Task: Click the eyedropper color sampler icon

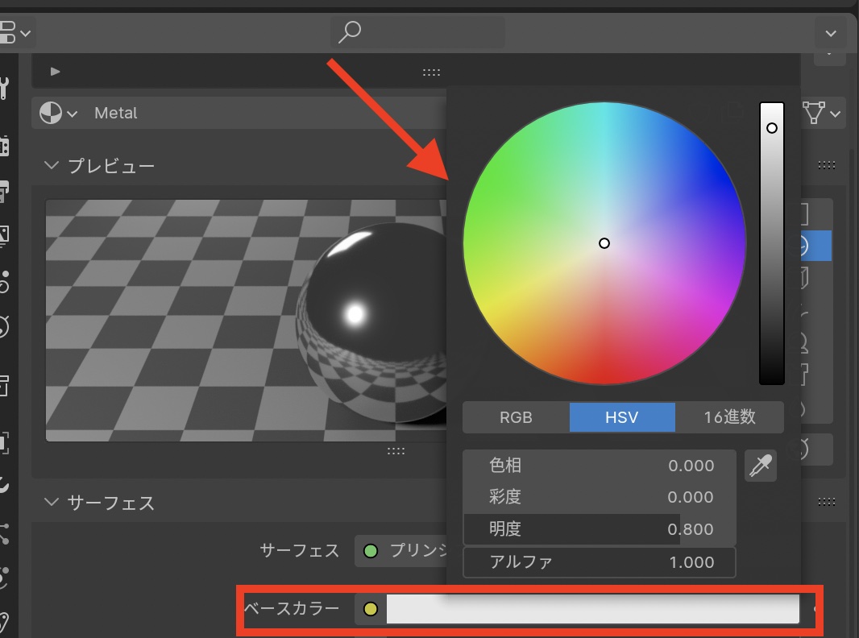Action: point(761,466)
